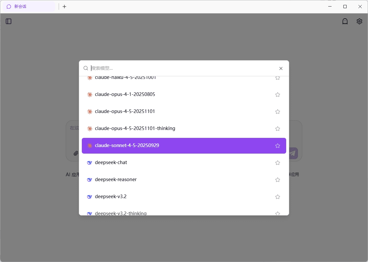Minimize the application window
This screenshot has width=368, height=262.
[x=330, y=7]
